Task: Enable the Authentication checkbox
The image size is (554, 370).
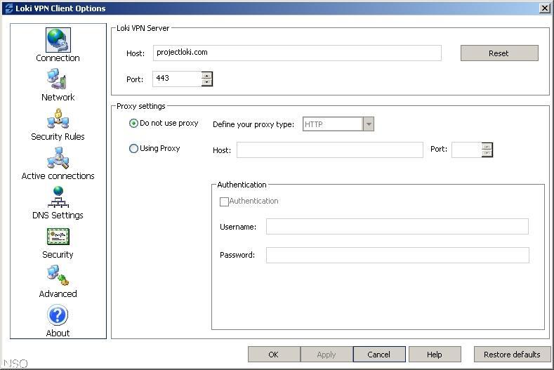Action: 224,201
